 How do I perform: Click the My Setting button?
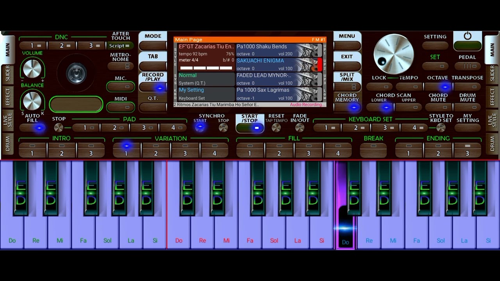(x=468, y=128)
